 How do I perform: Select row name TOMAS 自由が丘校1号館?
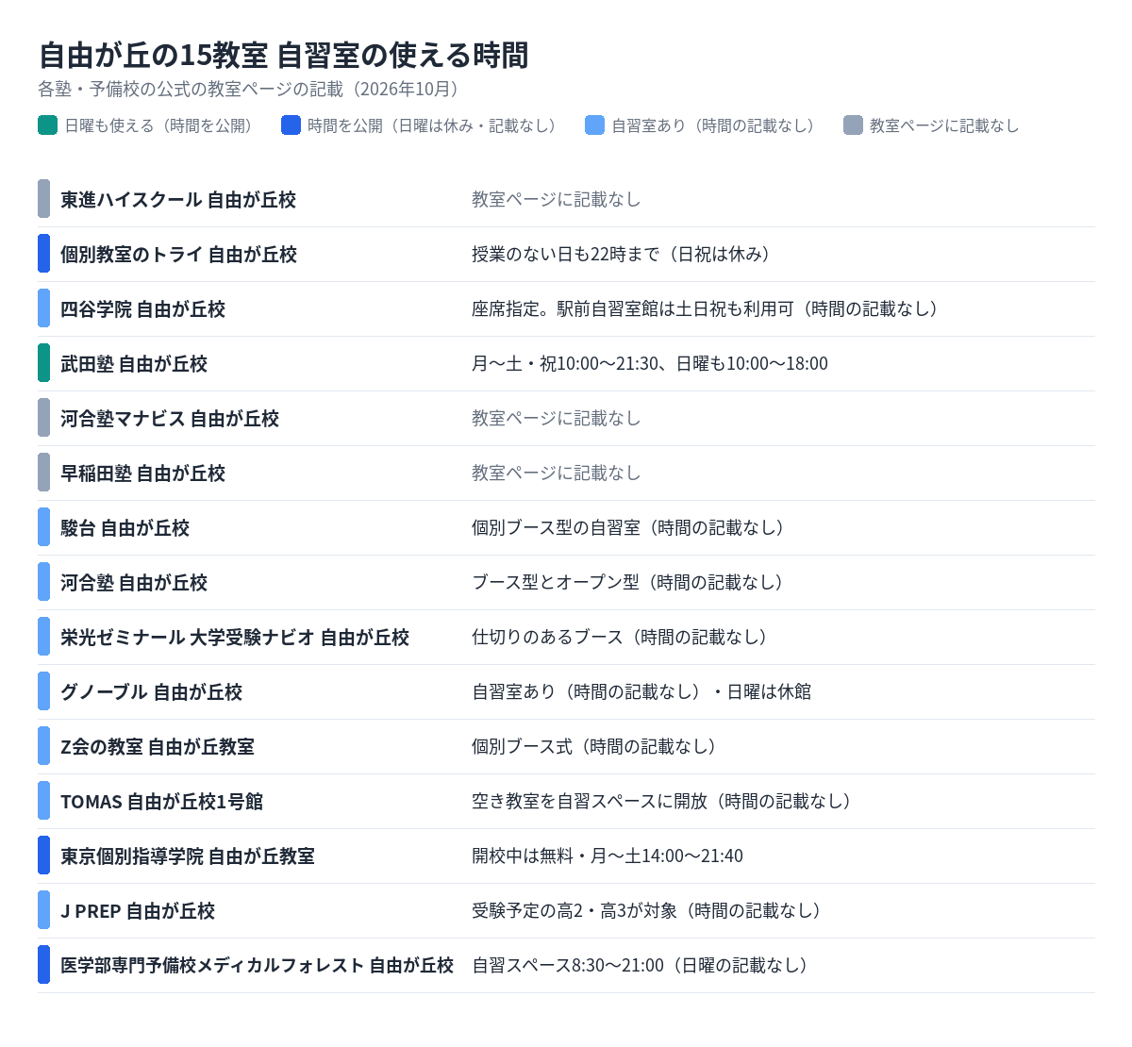[x=162, y=801]
